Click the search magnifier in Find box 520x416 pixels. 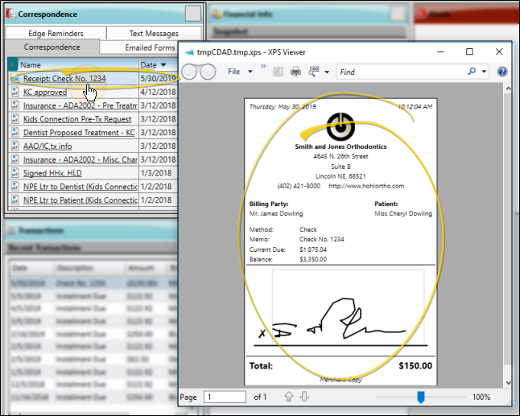(472, 72)
